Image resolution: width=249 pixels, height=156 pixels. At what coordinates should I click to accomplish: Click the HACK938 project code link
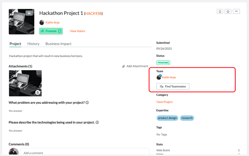coord(93,14)
